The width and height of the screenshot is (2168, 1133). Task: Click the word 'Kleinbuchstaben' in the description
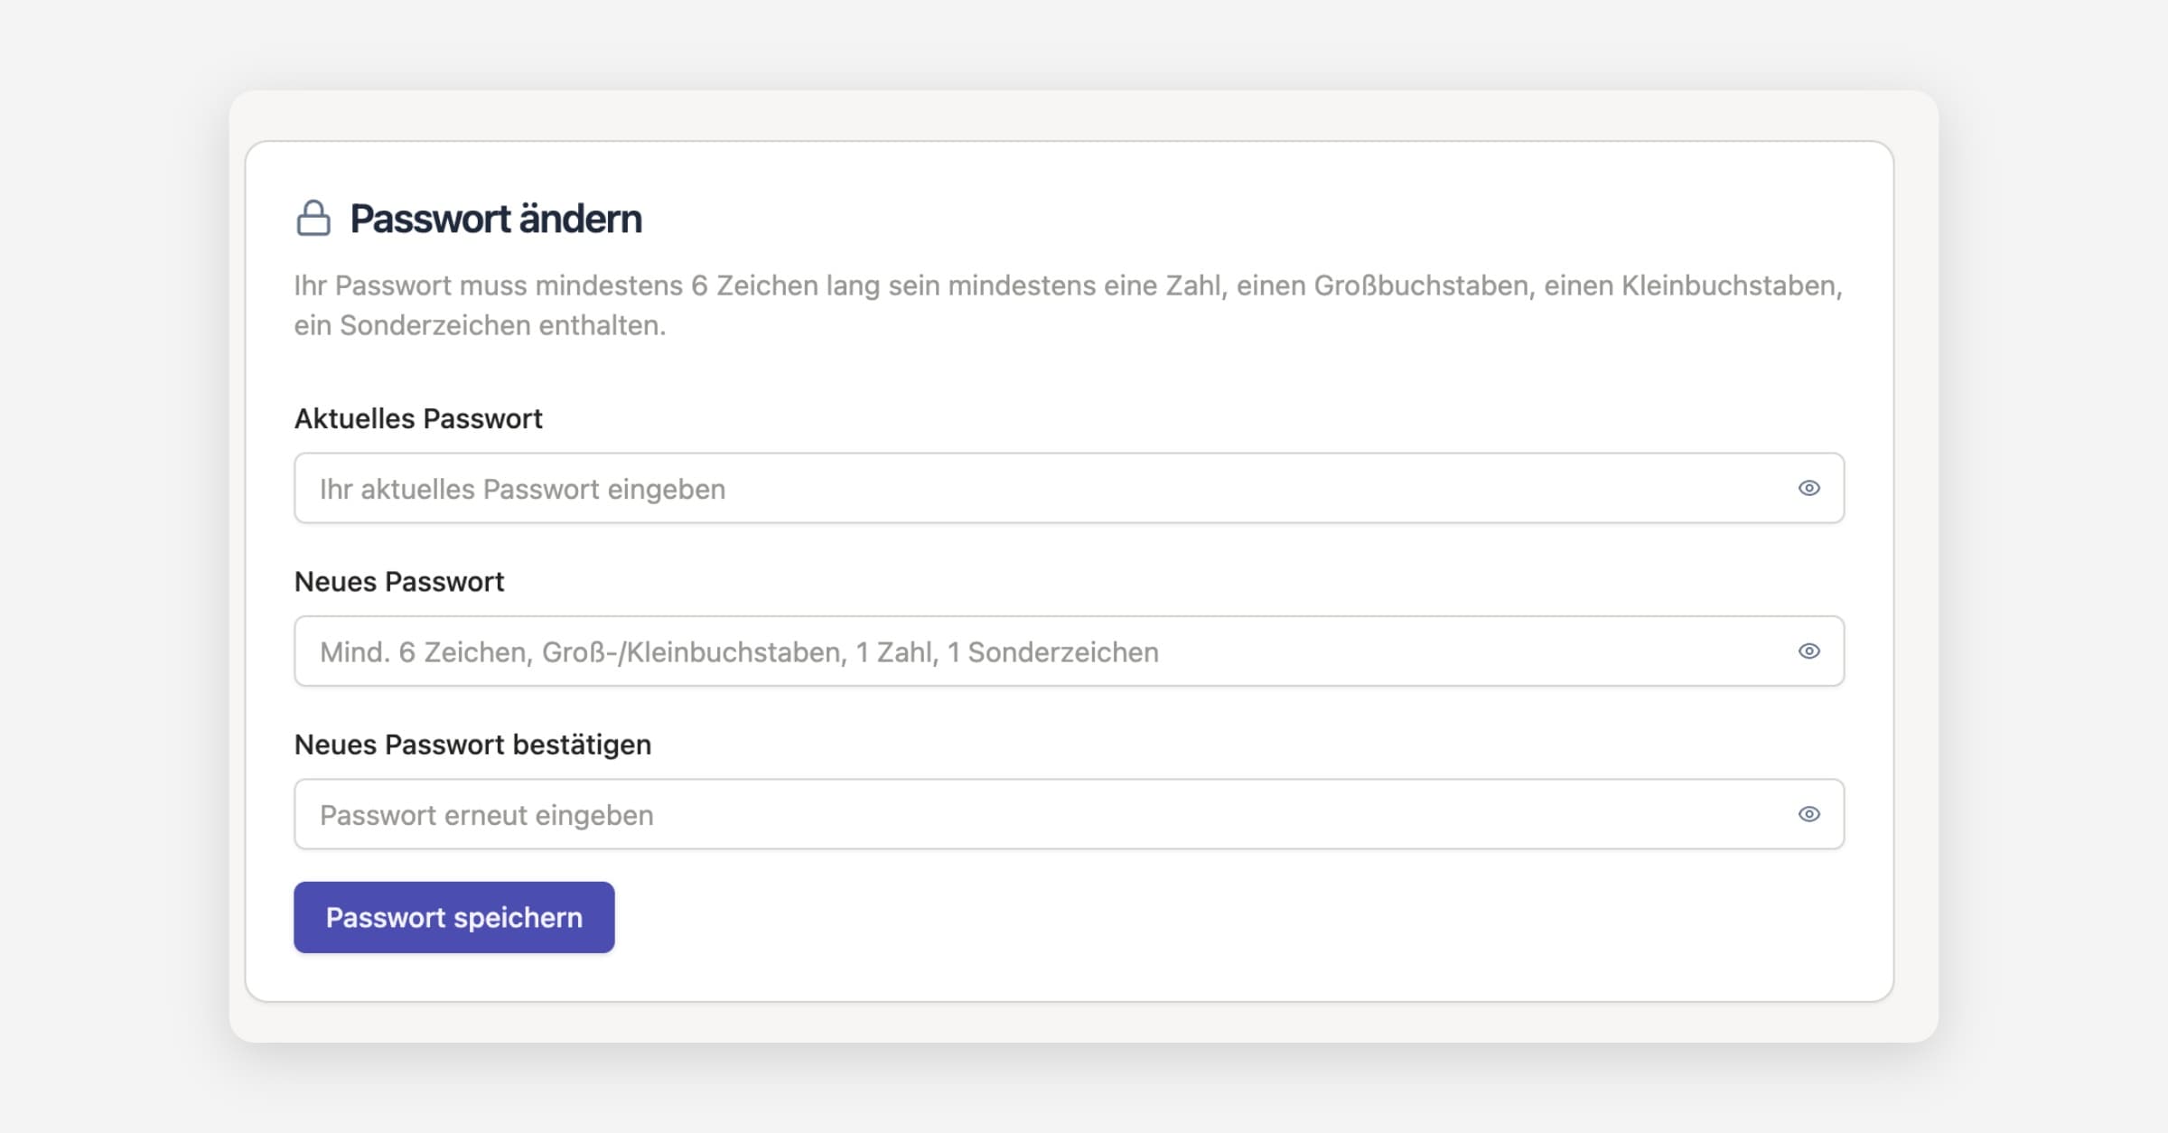coord(1729,286)
